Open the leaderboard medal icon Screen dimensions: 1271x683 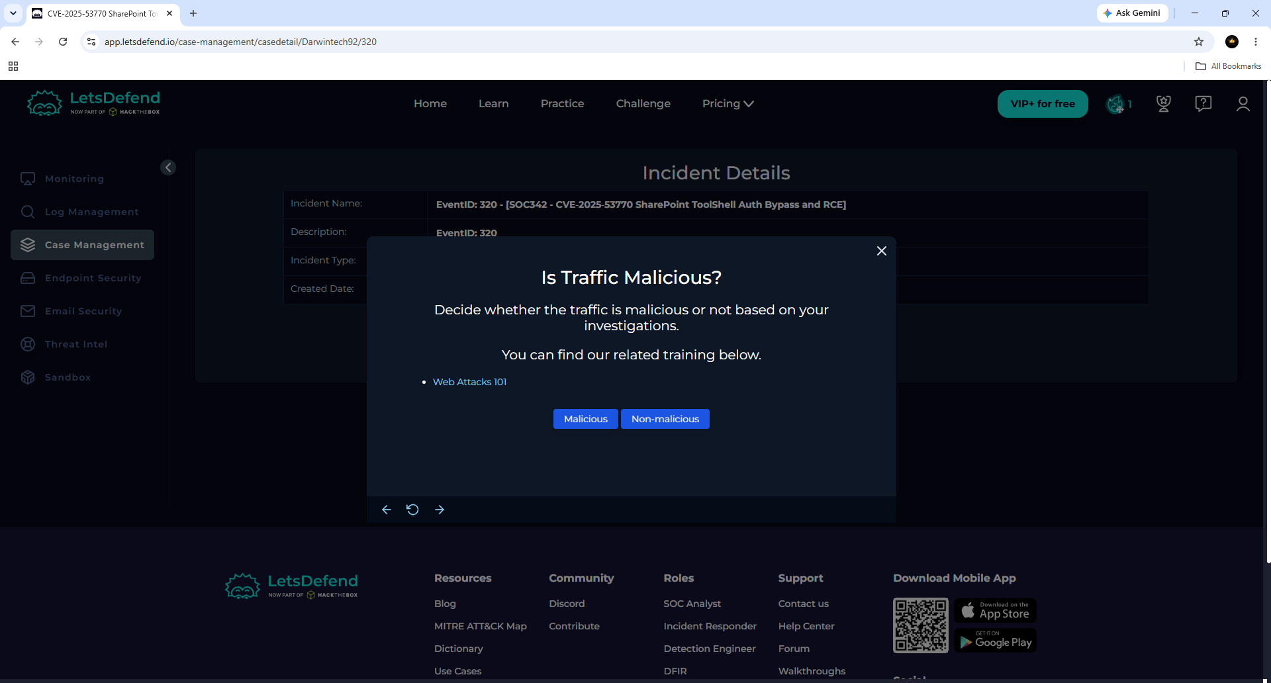pos(1163,104)
